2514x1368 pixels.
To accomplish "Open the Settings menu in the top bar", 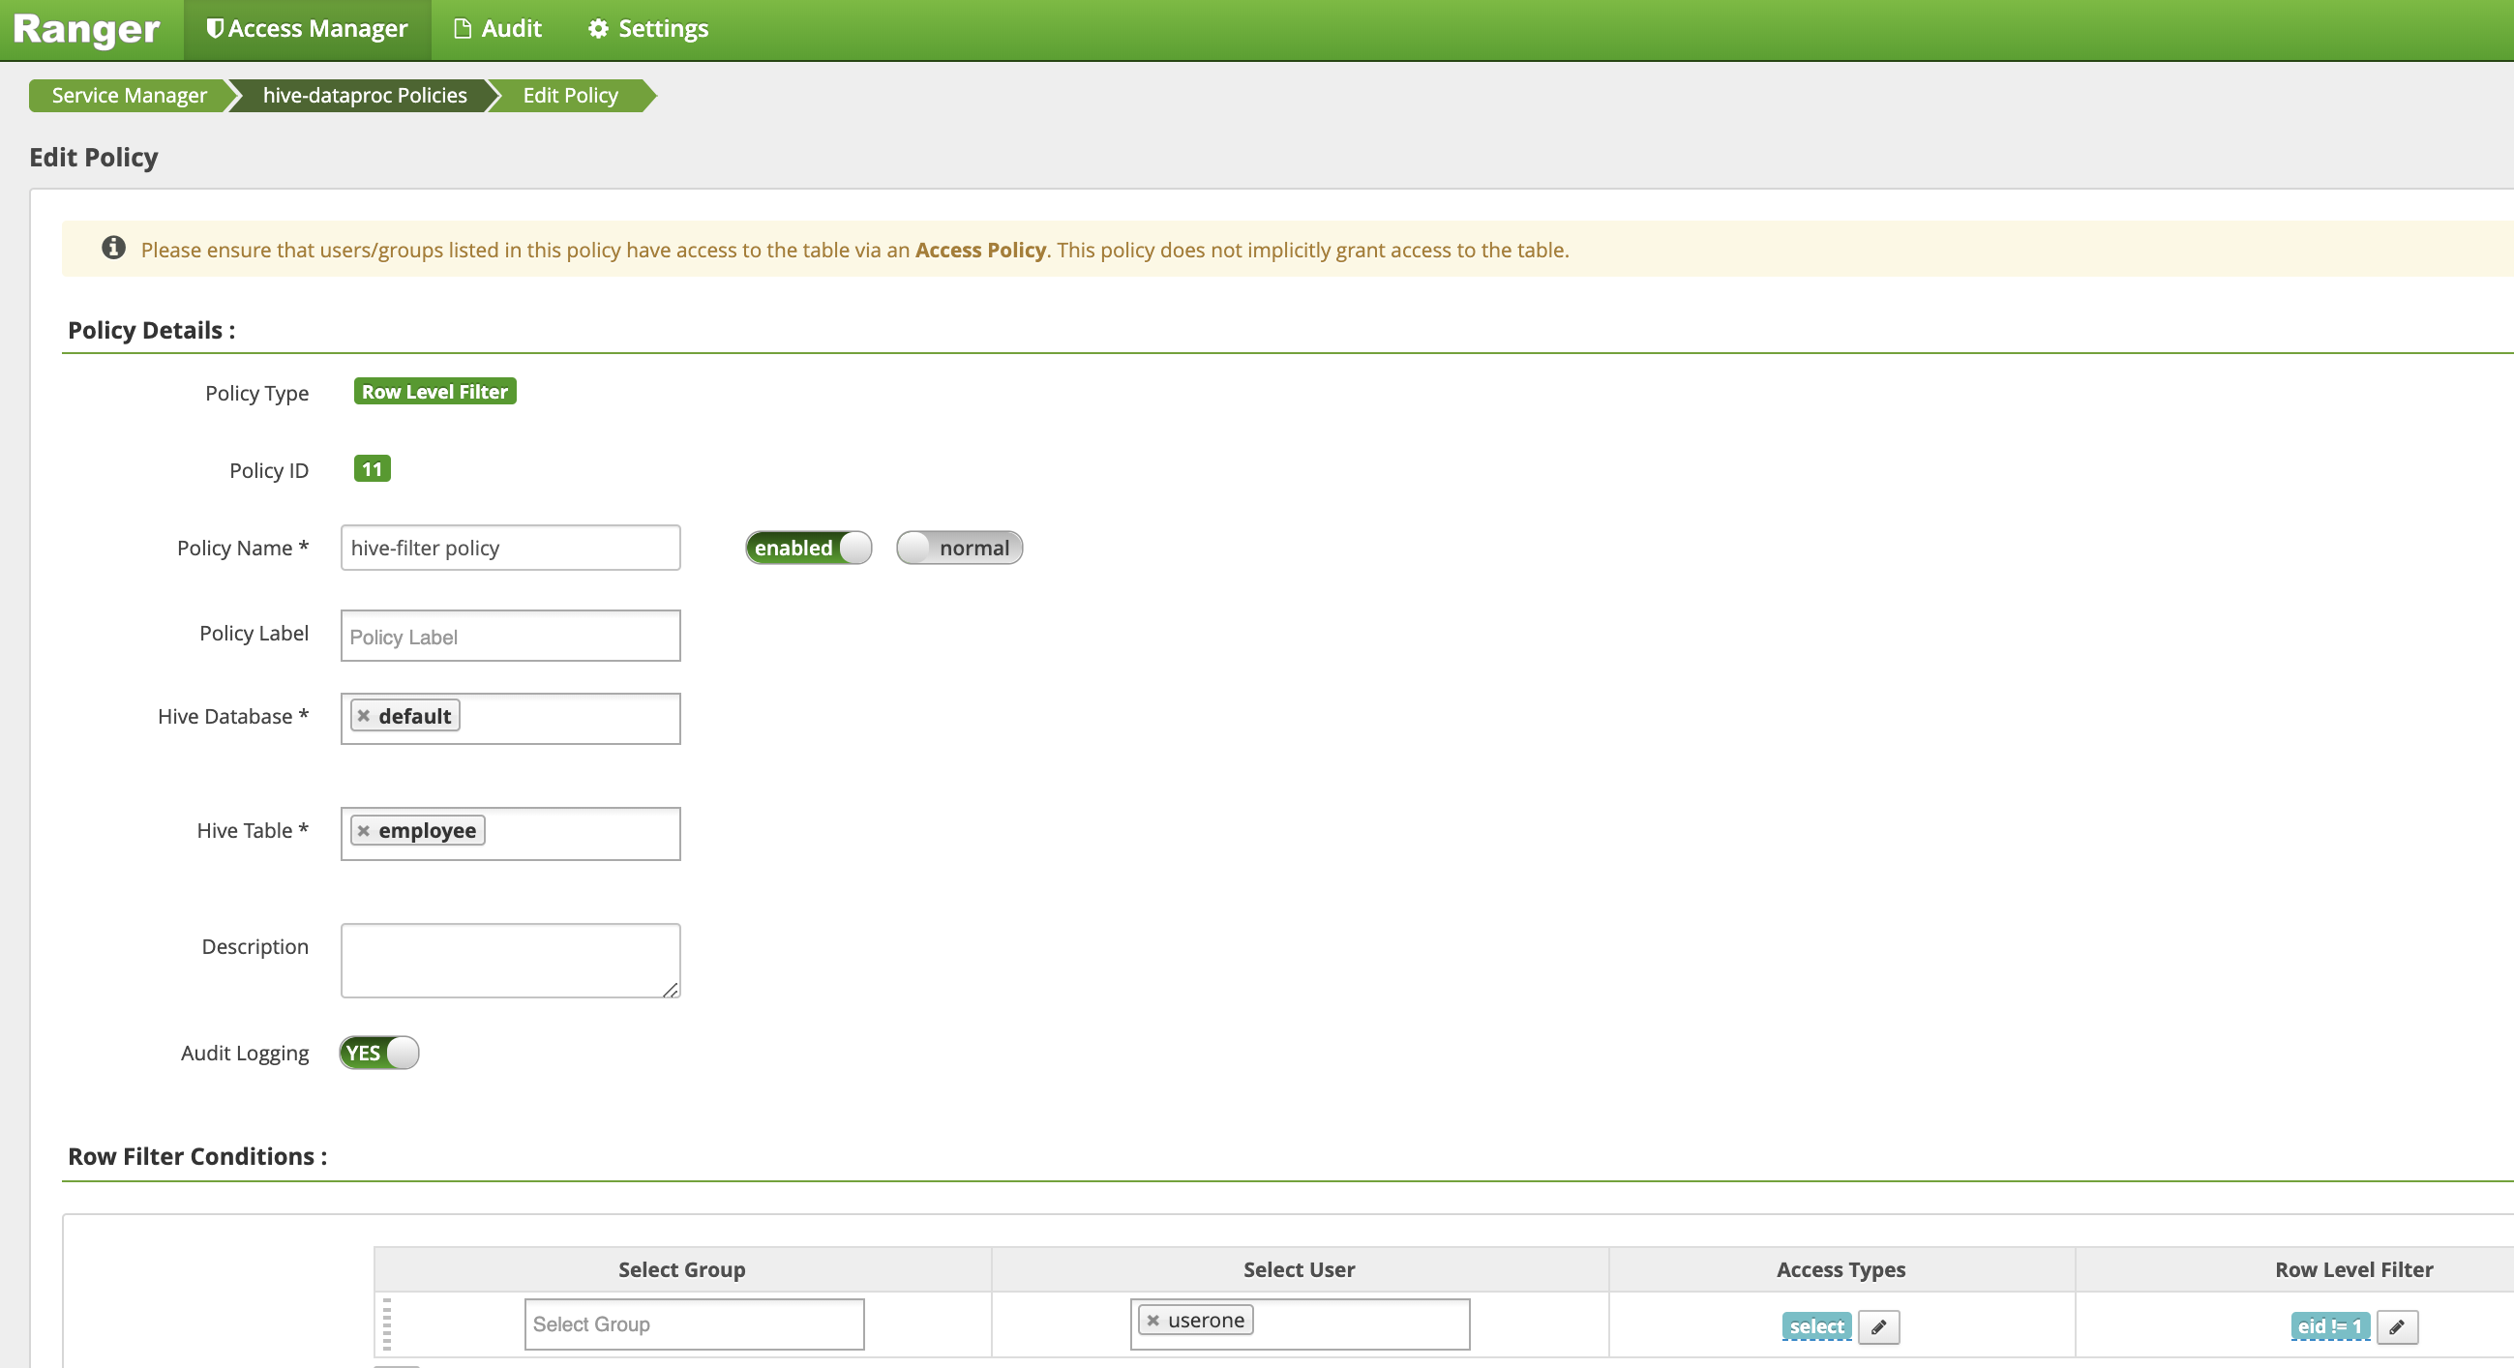I will coord(649,29).
